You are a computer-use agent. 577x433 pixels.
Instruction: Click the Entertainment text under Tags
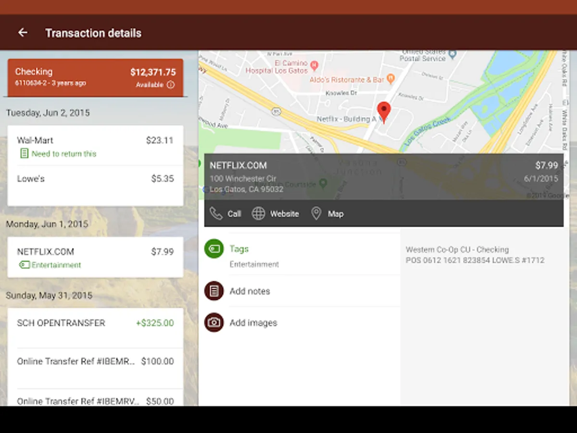tap(254, 264)
